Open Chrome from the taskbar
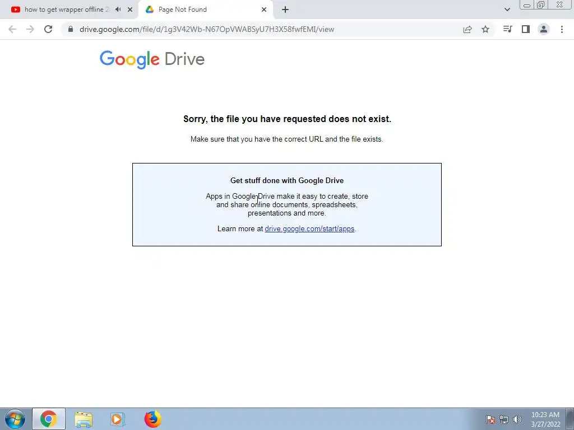Image resolution: width=574 pixels, height=430 pixels. [x=49, y=419]
